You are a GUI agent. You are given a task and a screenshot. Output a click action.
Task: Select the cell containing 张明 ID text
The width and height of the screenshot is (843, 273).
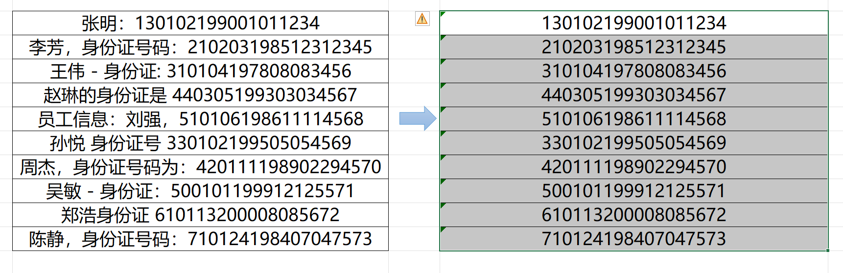(200, 23)
